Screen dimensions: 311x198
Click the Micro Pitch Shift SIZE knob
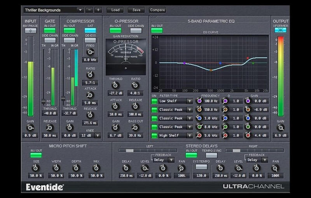click(36, 168)
